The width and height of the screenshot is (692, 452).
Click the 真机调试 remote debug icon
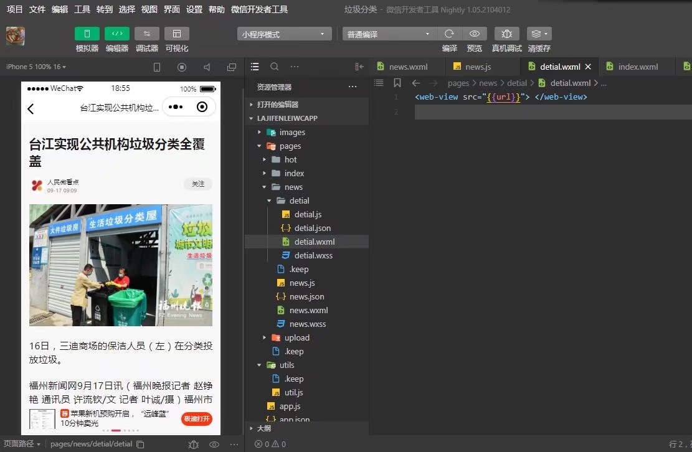pyautogui.click(x=506, y=34)
